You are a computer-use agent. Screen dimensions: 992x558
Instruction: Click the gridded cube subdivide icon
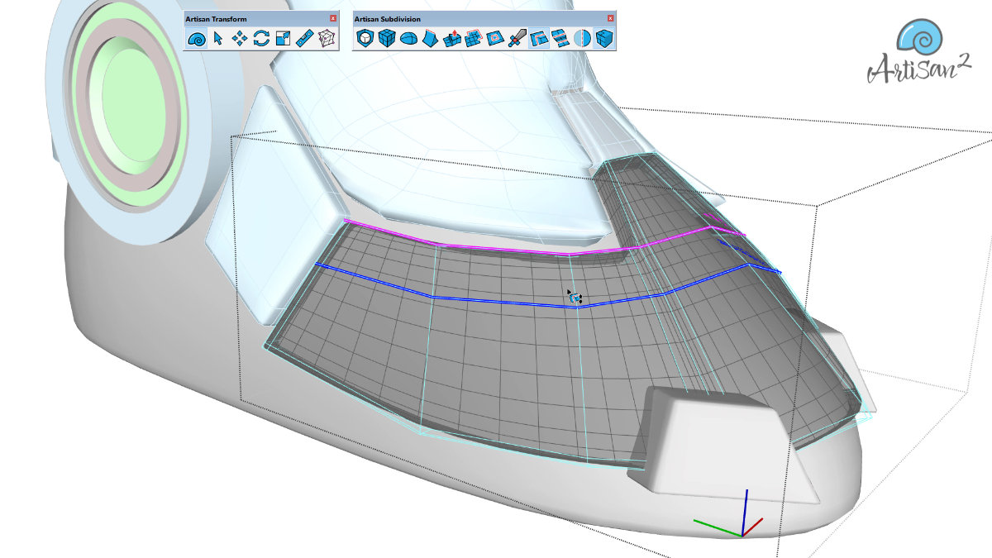click(386, 38)
